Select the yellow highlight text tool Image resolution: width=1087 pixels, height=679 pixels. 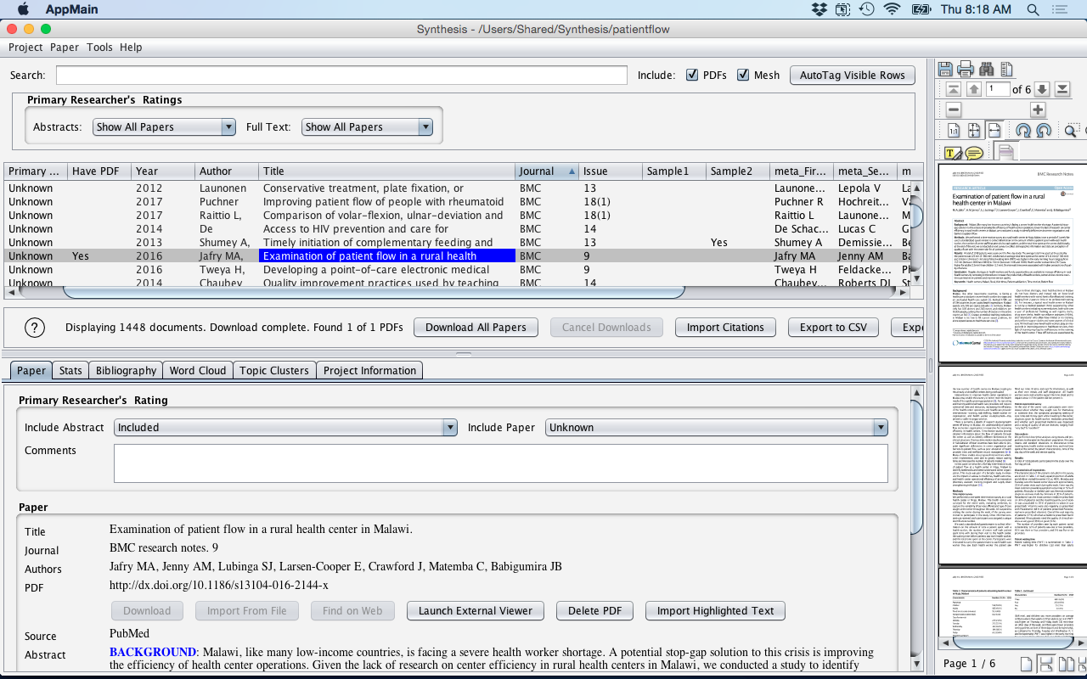click(953, 153)
